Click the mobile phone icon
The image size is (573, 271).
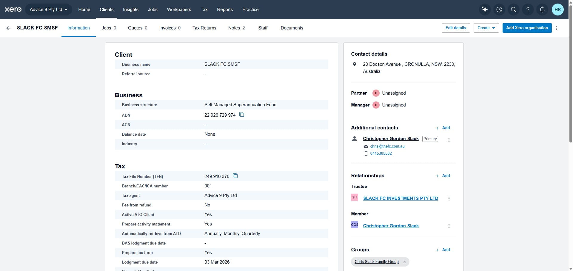pos(366,153)
